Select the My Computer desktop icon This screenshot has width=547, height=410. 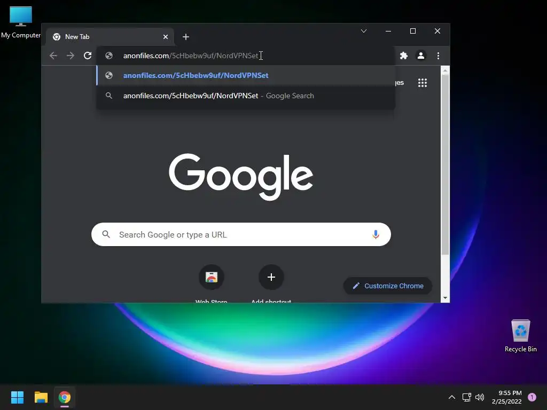point(21,22)
